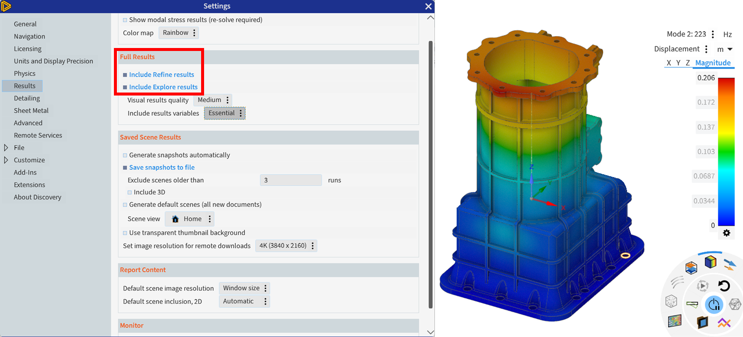This screenshot has height=337, width=743.
Task: Select the Z displacement component tab
Action: click(x=688, y=63)
